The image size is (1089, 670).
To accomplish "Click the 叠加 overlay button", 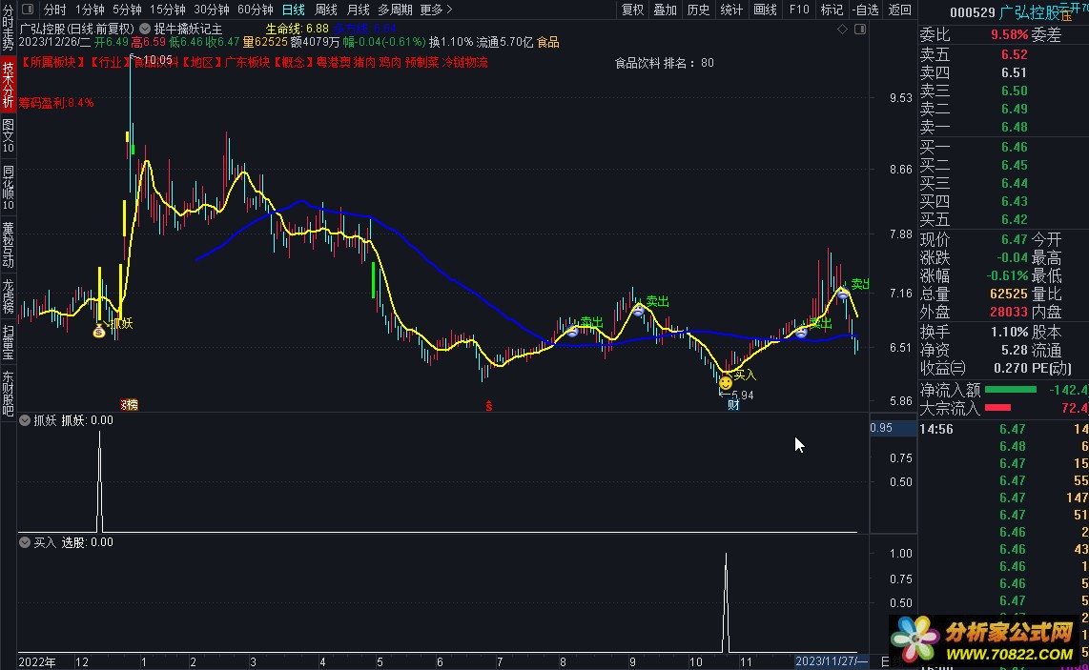I will tap(665, 9).
